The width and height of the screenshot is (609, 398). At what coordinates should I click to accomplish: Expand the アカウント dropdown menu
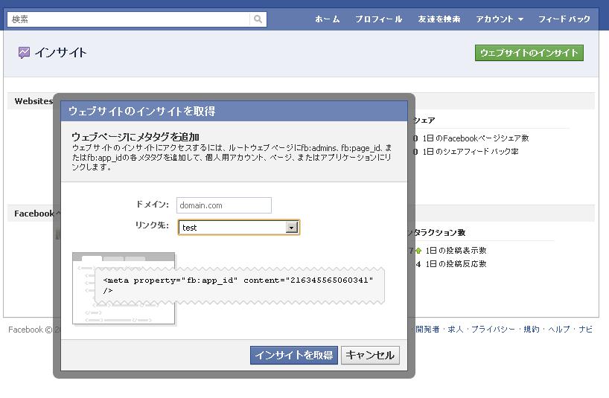500,19
